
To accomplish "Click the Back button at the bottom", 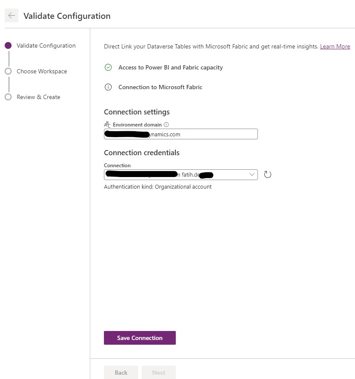I will [x=121, y=373].
